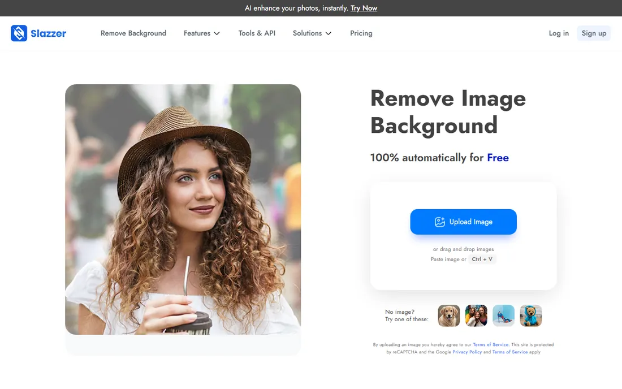Go to the Pricing page
The height and width of the screenshot is (389, 622).
361,33
